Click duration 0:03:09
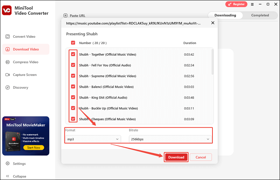The image size is (280, 180). coord(189,119)
